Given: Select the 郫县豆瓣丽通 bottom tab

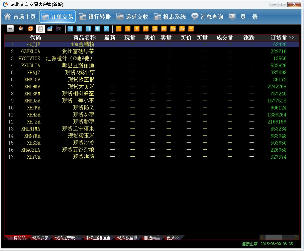Looking at the screenshot, I should tap(98, 238).
